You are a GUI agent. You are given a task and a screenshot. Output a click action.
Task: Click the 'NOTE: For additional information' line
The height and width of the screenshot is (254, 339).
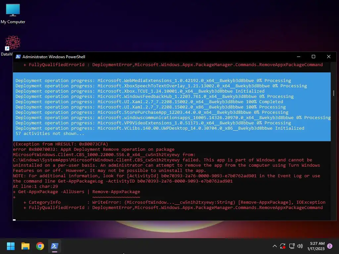tap(167, 176)
